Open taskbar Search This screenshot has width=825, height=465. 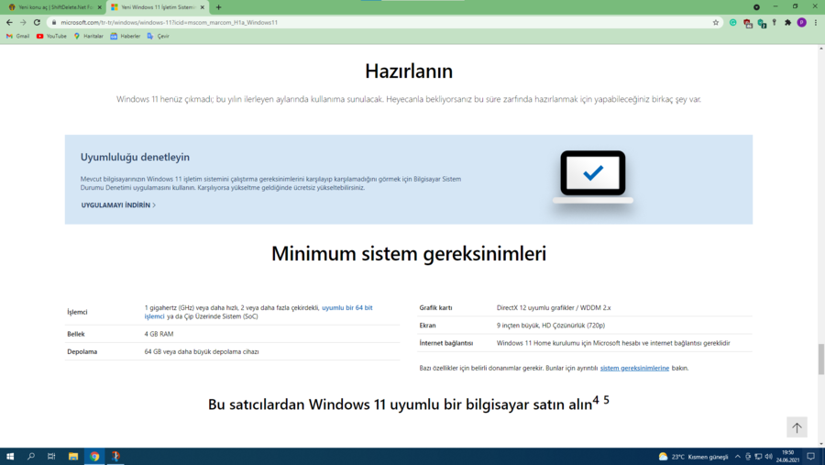pos(31,457)
